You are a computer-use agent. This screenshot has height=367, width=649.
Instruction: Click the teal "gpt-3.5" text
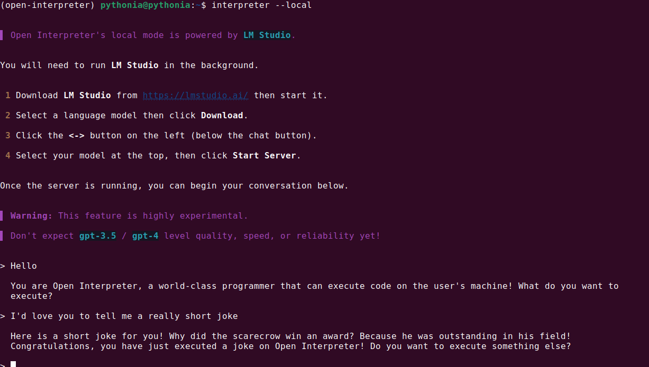point(97,236)
